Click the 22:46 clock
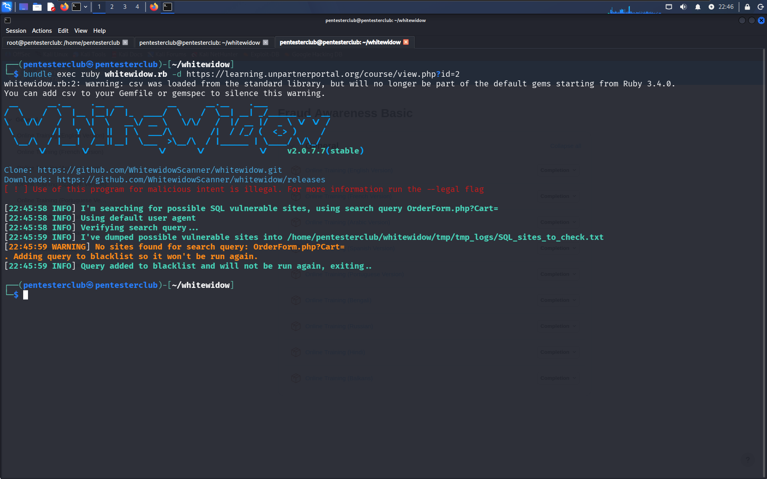This screenshot has height=479, width=767. click(x=726, y=7)
